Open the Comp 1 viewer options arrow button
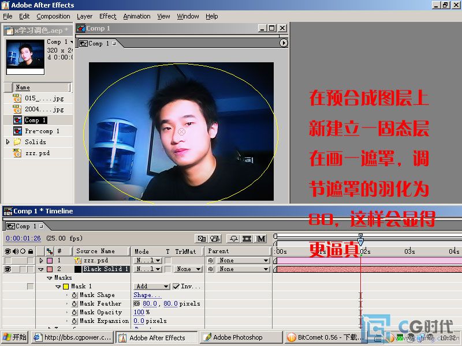The height and width of the screenshot is (346, 462). [x=284, y=43]
